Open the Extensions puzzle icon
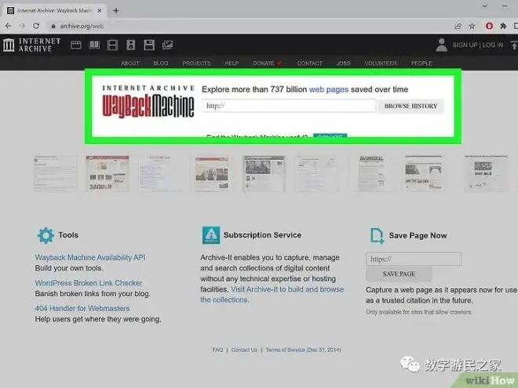The width and height of the screenshot is (518, 388). 503,26
